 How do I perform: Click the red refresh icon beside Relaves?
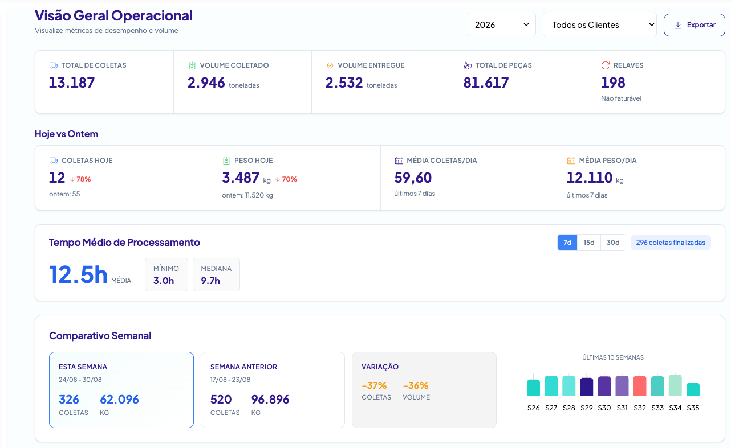(606, 65)
